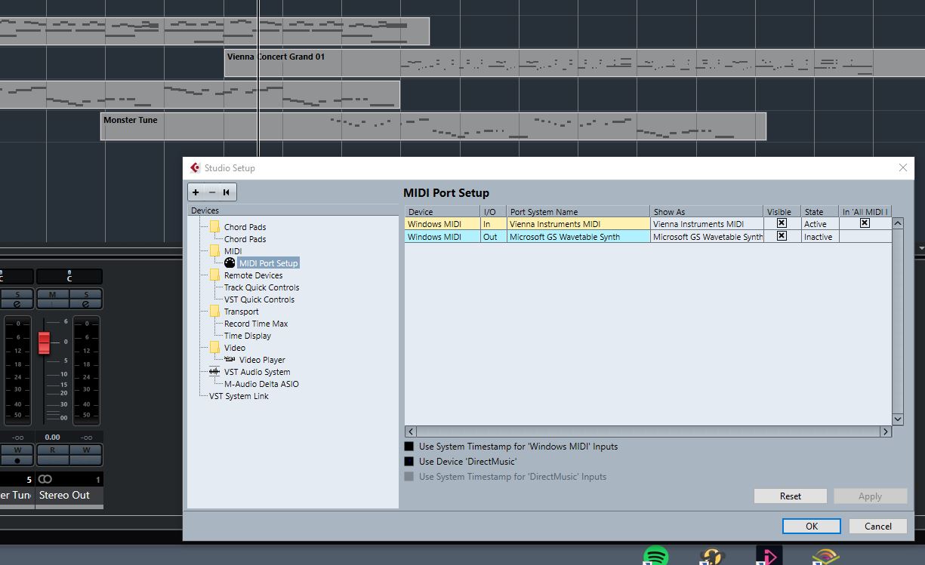Click the Apply button
Screen dimensions: 925x565
point(870,496)
